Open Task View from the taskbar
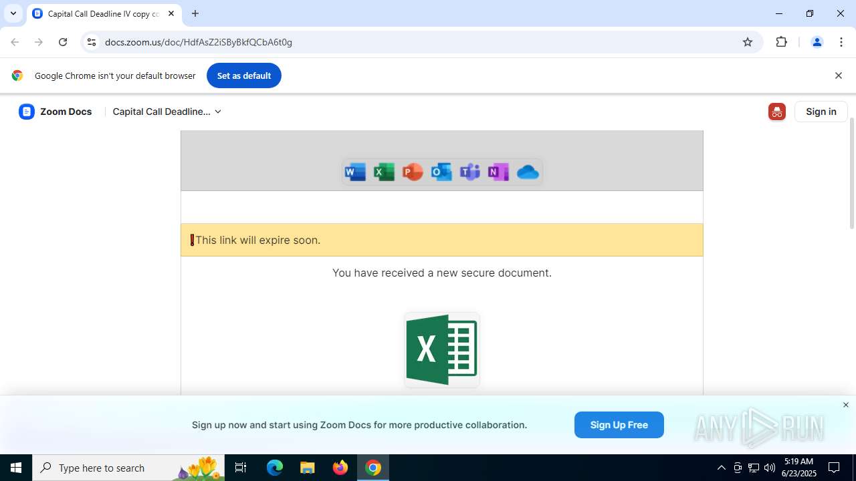Image resolution: width=856 pixels, height=481 pixels. point(241,468)
